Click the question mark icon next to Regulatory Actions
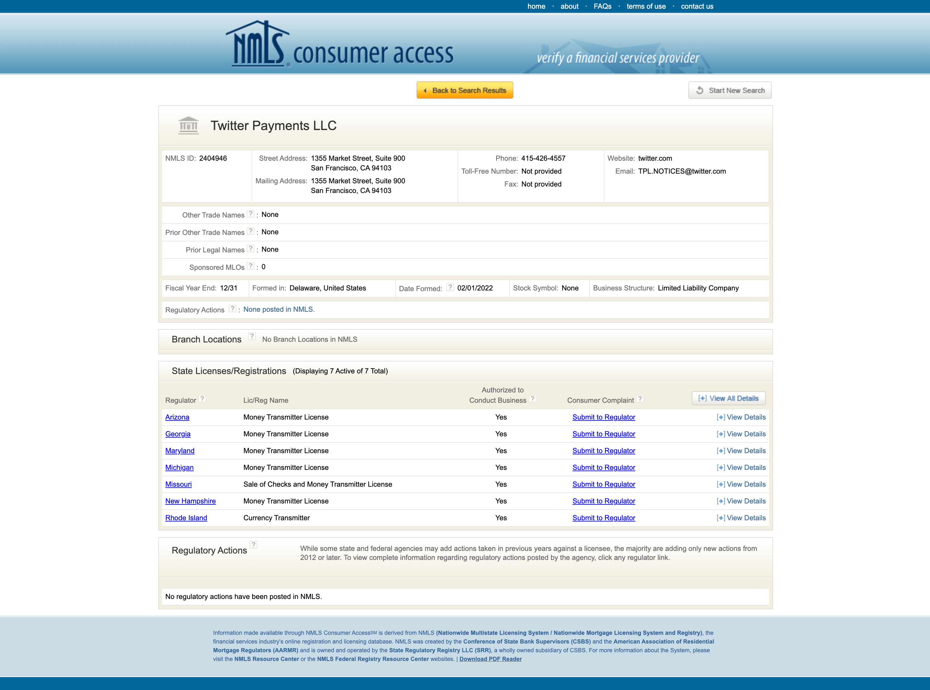 tap(233, 309)
